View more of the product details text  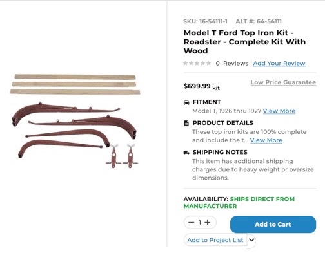(x=266, y=140)
